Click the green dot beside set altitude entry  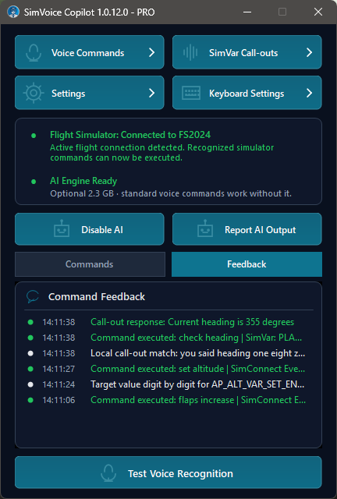pos(30,369)
